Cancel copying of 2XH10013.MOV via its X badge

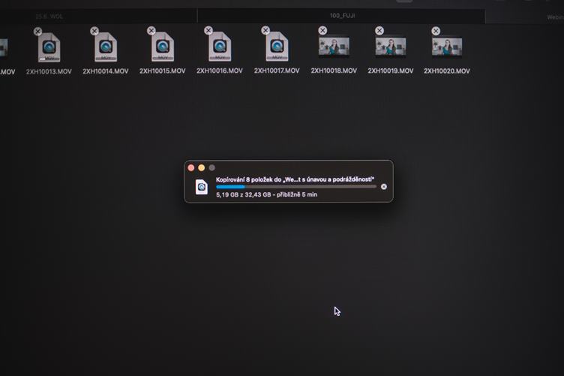[x=37, y=32]
